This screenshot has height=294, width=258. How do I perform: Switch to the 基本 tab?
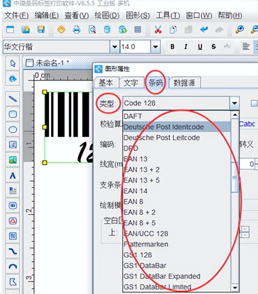(106, 82)
